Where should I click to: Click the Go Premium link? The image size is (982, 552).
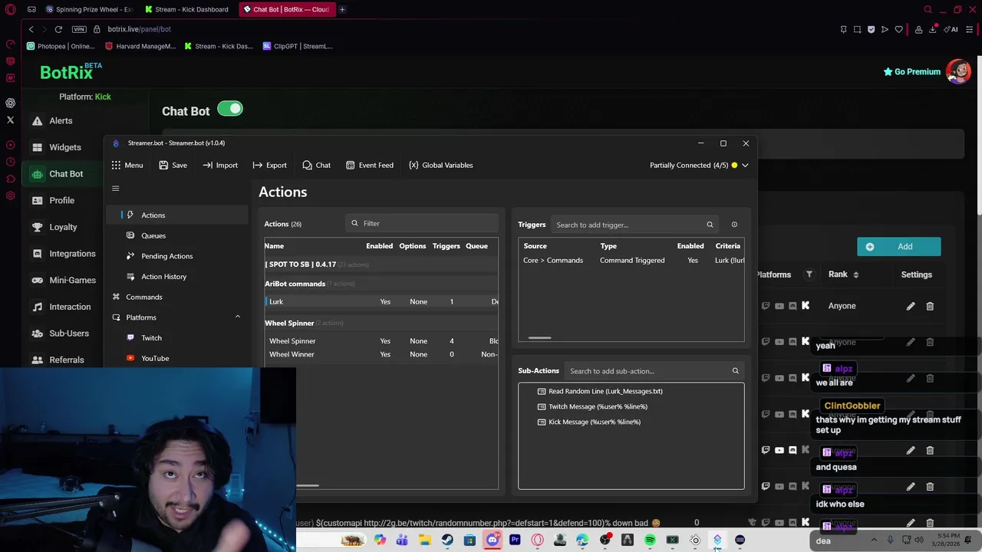(x=911, y=71)
